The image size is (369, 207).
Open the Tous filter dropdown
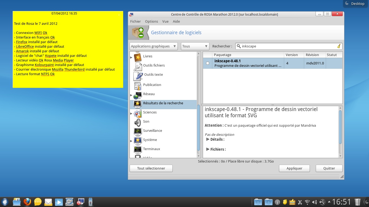tap(195, 46)
